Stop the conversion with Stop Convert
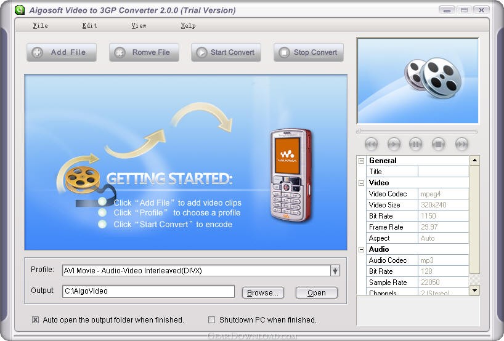This screenshot has height=341, width=504. (309, 52)
